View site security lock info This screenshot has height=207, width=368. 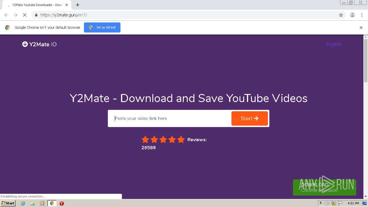[x=36, y=15]
